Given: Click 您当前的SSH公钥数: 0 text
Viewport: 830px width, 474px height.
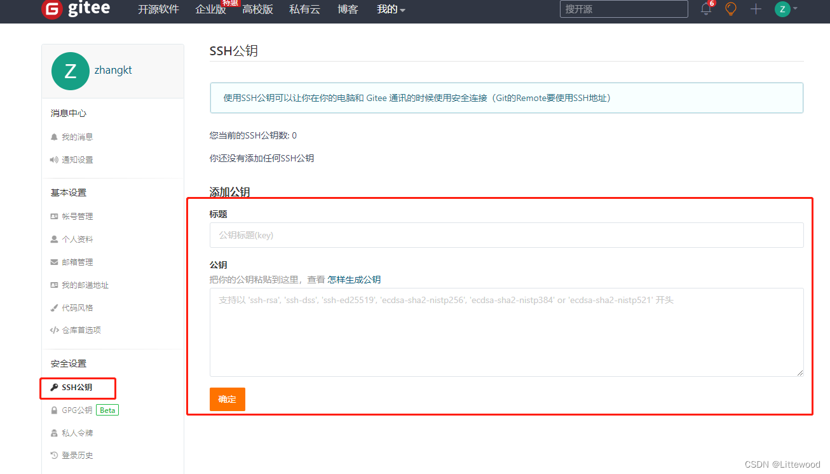Looking at the screenshot, I should (x=253, y=135).
